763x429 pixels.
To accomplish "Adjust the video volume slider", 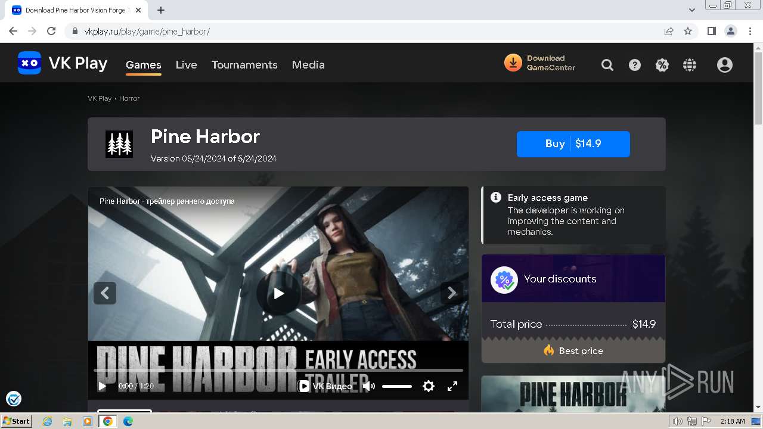I will pos(397,386).
